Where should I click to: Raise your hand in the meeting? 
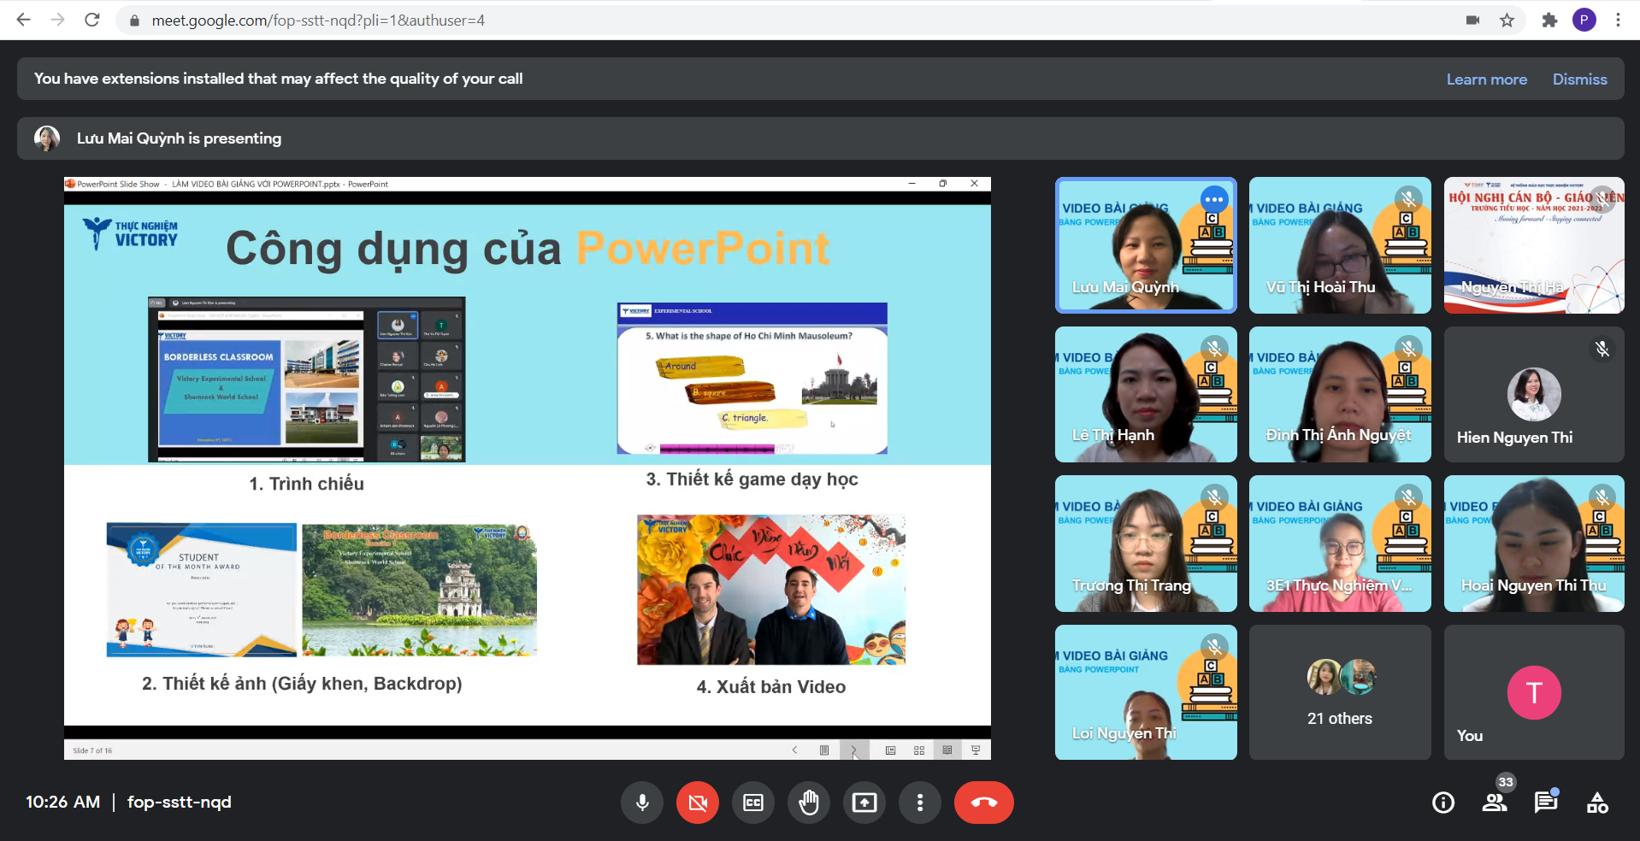[x=809, y=803]
